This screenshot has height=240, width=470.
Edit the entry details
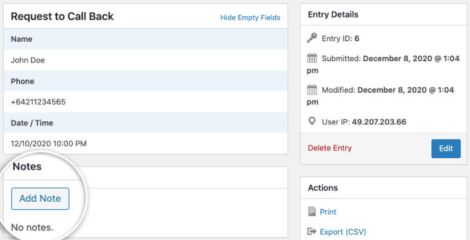click(x=446, y=148)
